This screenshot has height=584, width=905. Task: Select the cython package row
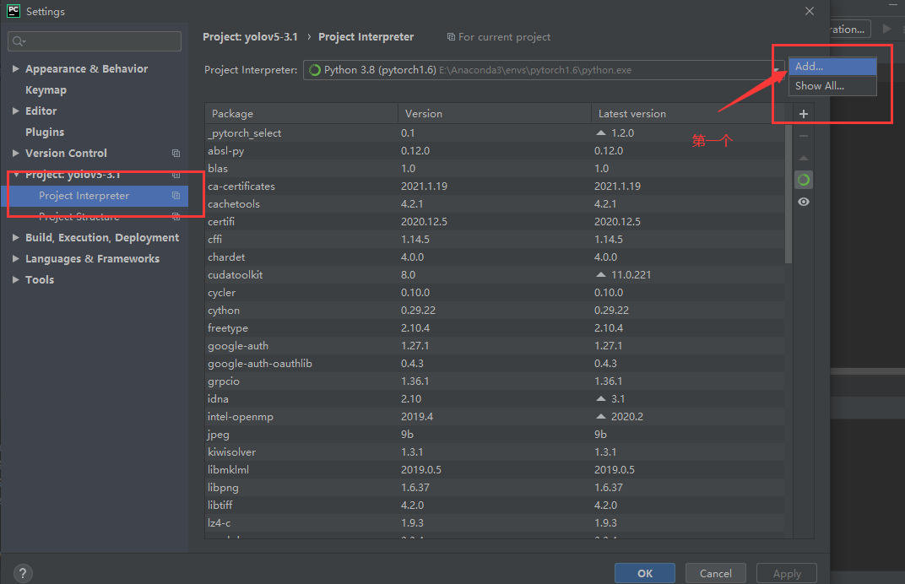(495, 311)
